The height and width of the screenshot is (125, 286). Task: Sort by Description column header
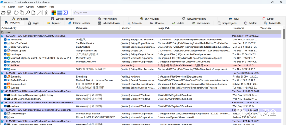pyautogui.click(x=97, y=28)
